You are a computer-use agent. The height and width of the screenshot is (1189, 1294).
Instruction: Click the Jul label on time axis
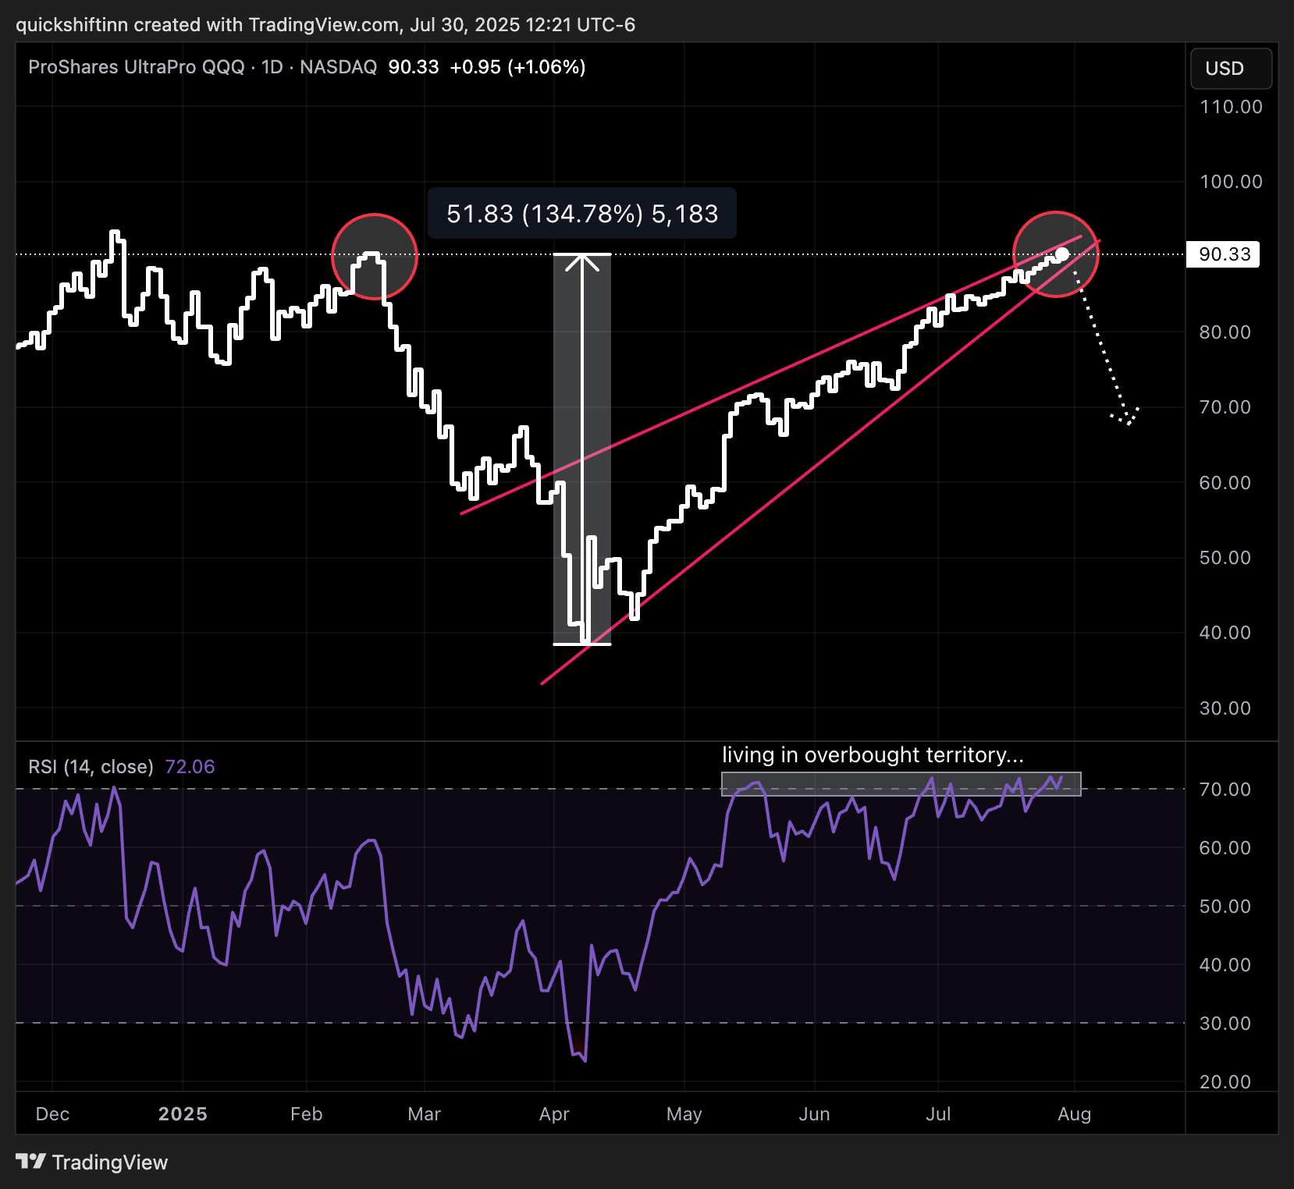tap(938, 1114)
